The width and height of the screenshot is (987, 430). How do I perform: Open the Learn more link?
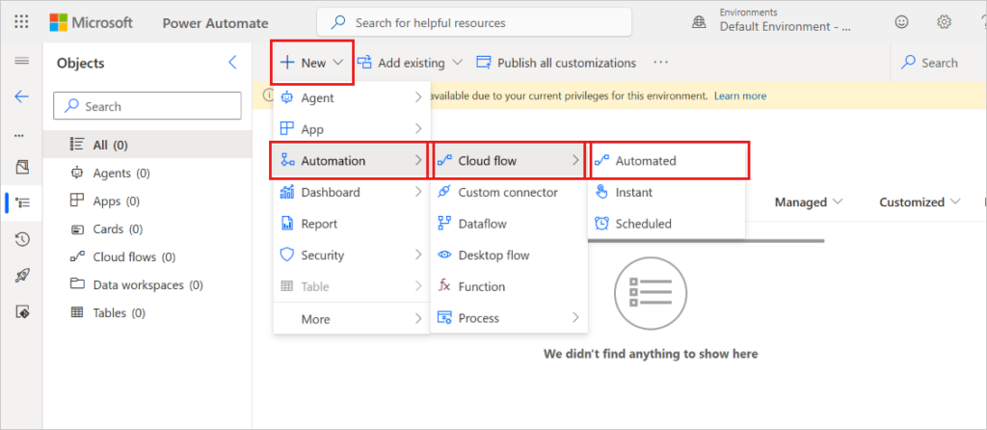(x=740, y=96)
